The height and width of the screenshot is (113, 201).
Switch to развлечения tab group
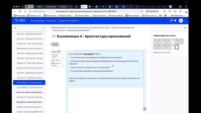[50, 7]
